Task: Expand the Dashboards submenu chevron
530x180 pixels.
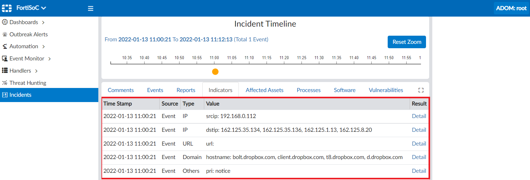Action: click(43, 23)
